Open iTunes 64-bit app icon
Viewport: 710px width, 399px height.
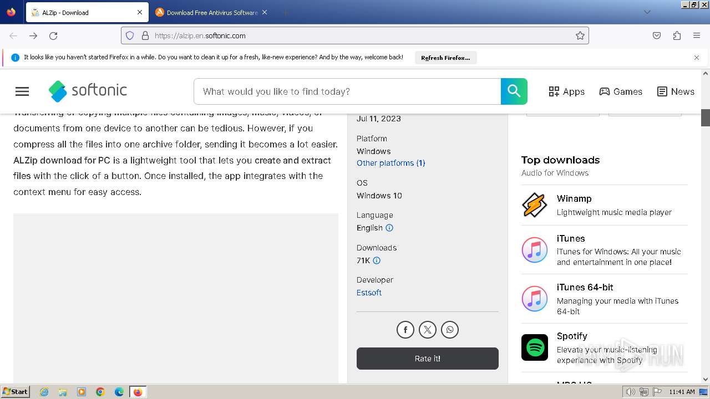(535, 299)
